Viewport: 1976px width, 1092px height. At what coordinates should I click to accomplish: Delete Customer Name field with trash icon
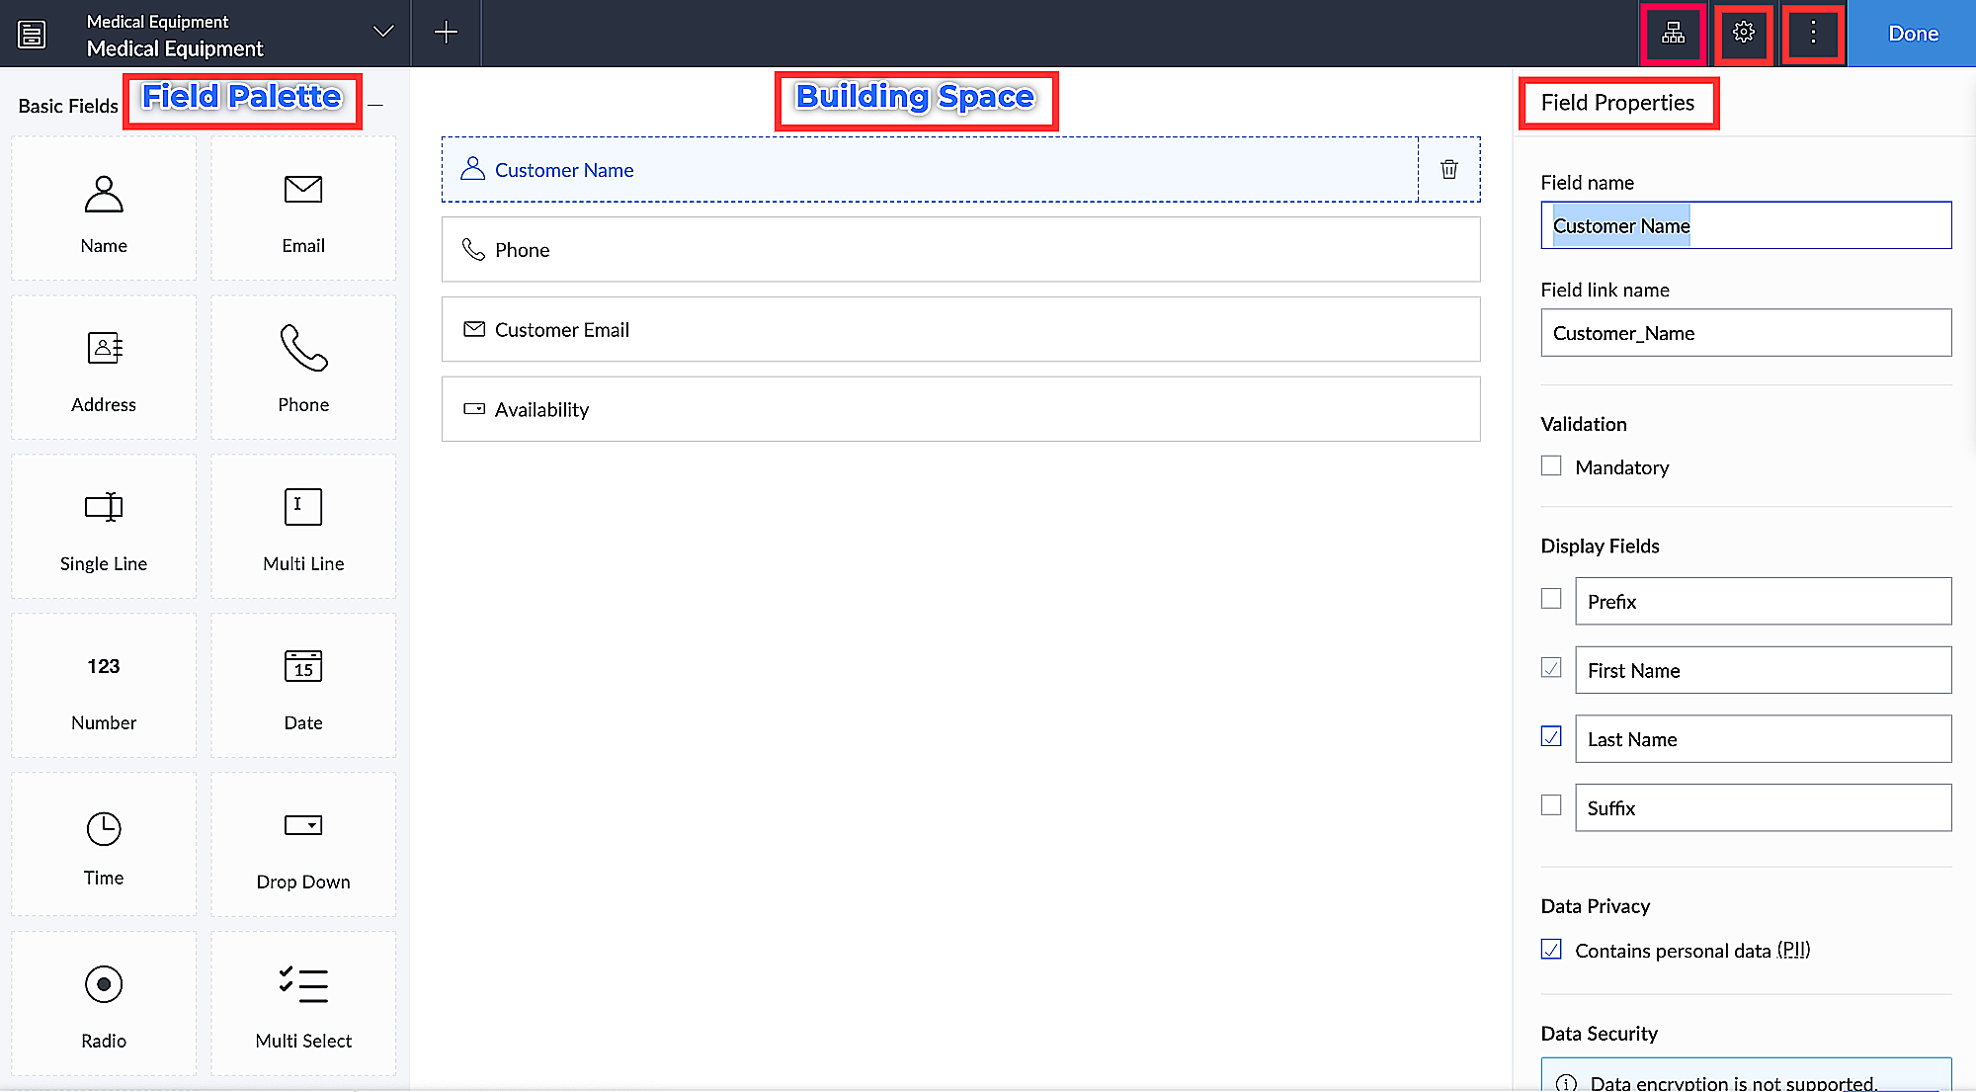click(1448, 170)
